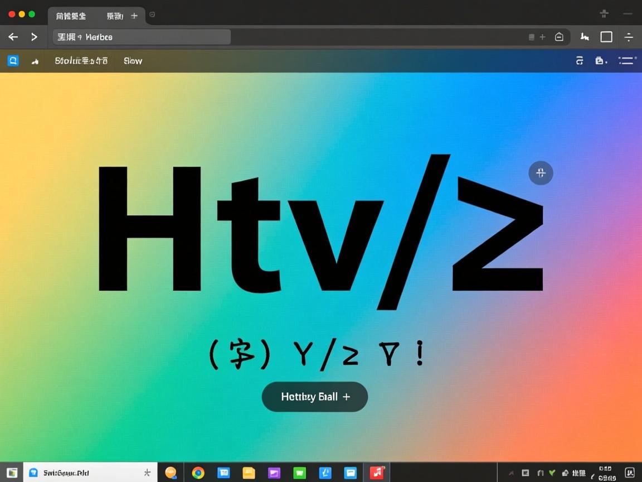Select the Show menu item on the bookmarks bar
The image size is (642, 482).
(x=133, y=60)
